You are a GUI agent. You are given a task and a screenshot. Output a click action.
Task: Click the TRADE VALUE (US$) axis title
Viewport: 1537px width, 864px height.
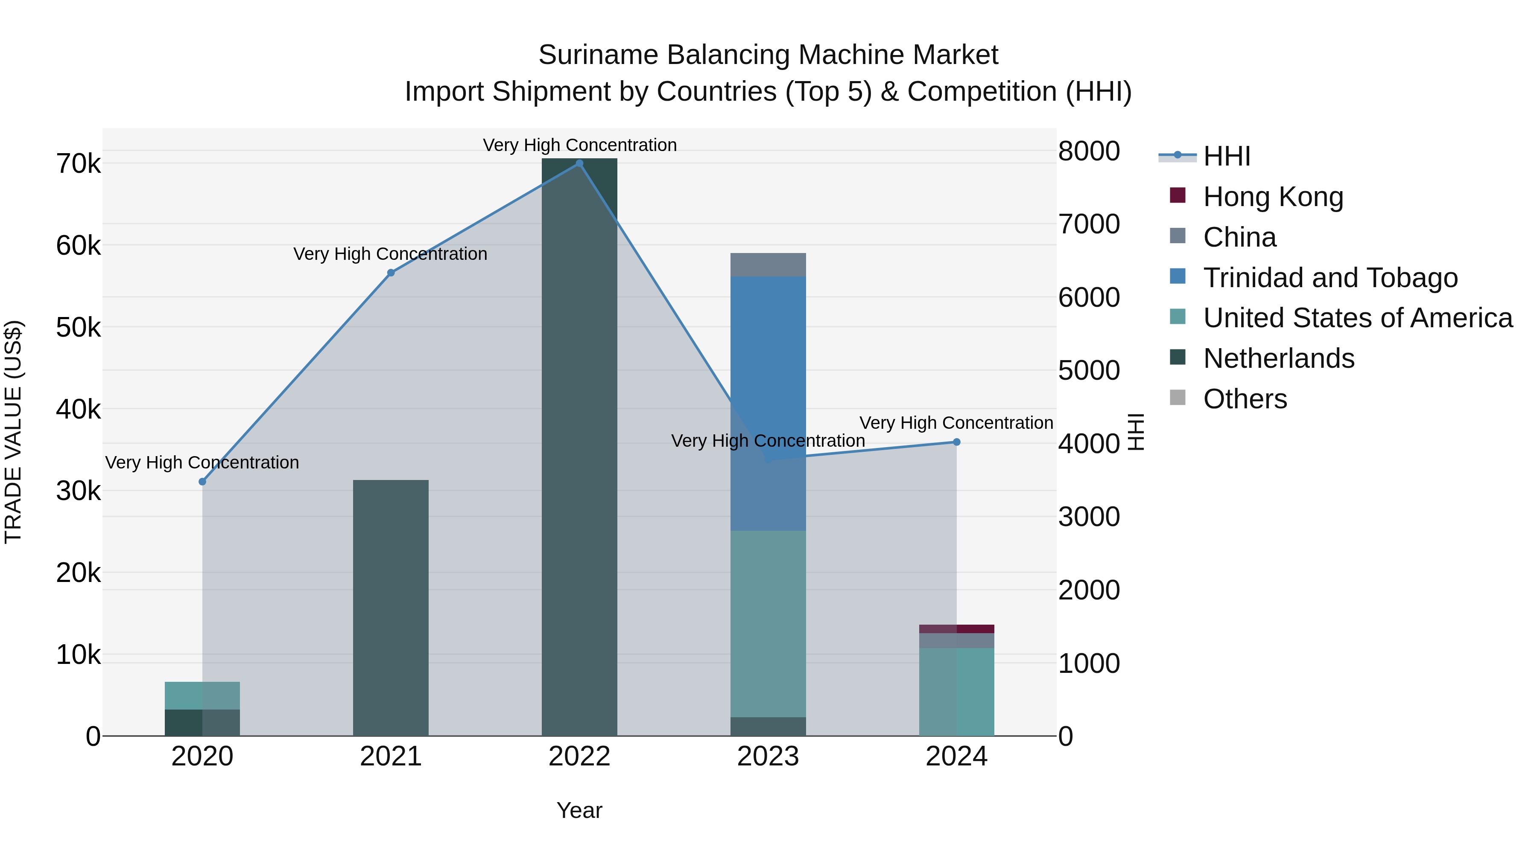click(13, 432)
